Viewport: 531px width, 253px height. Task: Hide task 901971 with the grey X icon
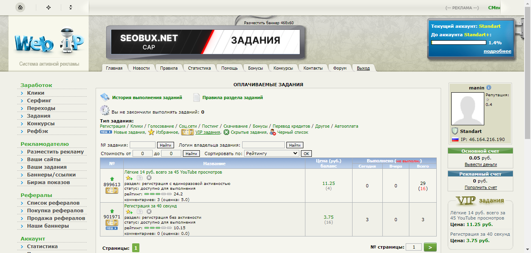tap(149, 212)
